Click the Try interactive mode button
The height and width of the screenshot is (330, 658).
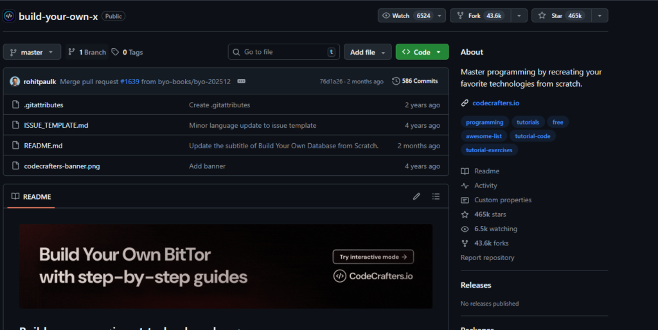pos(373,257)
